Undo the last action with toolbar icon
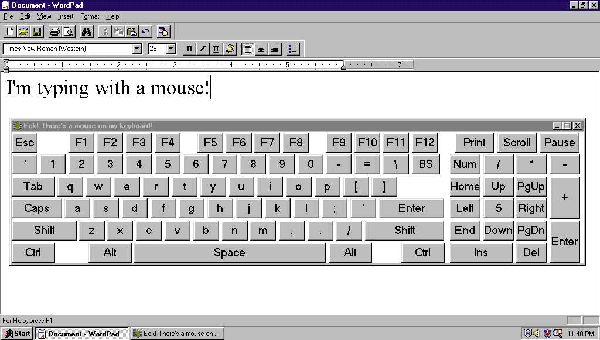 tap(145, 32)
